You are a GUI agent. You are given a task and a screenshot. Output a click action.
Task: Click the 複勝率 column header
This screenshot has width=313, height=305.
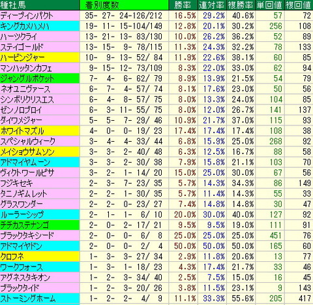click(241, 5)
